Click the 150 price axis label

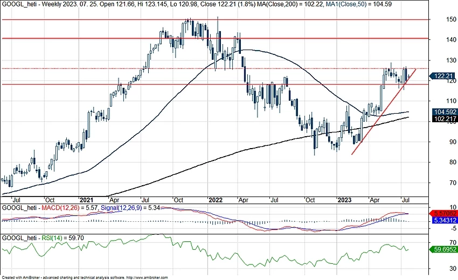point(451,19)
